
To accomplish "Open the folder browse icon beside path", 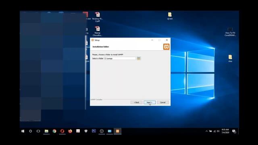I will tap(139, 58).
